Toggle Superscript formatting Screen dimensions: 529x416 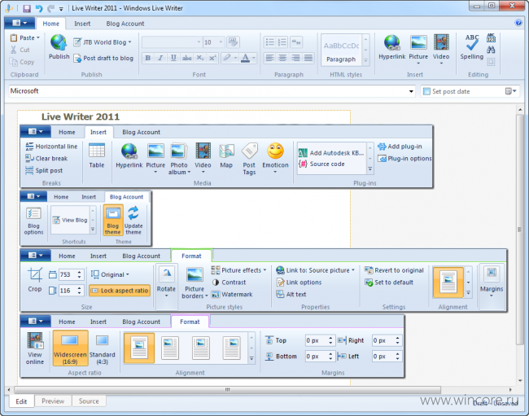tap(212, 58)
